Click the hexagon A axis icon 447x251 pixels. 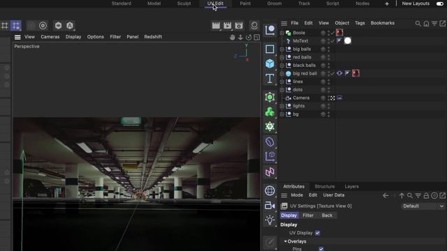click(x=70, y=26)
